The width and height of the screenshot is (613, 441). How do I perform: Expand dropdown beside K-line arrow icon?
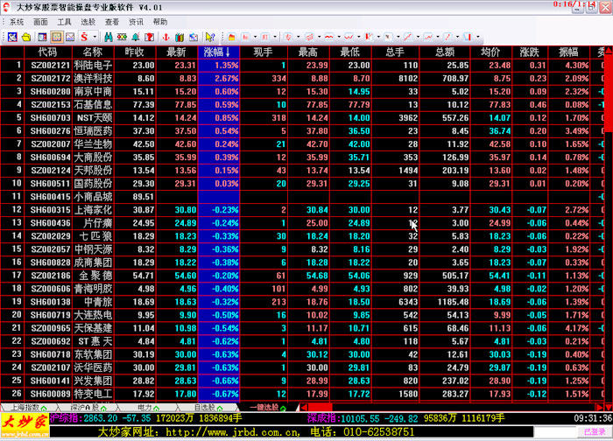tap(378, 37)
